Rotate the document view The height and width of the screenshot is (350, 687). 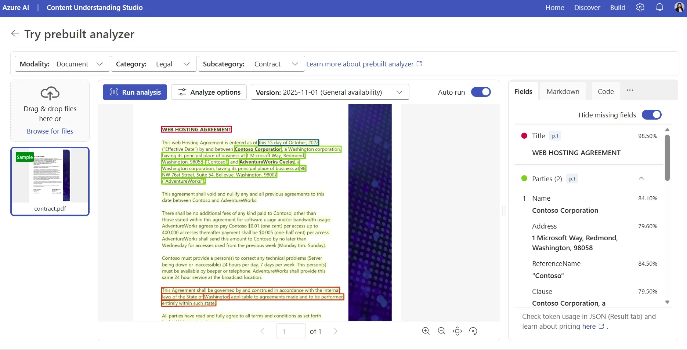coord(473,331)
